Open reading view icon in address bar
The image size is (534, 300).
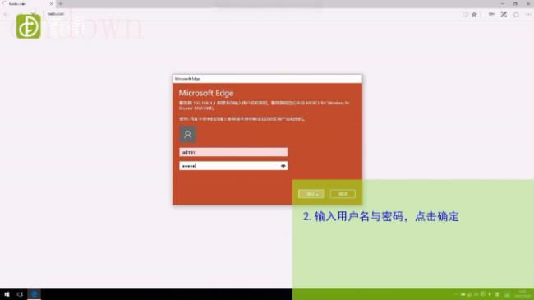point(465,14)
